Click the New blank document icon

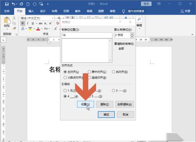click(28, 4)
